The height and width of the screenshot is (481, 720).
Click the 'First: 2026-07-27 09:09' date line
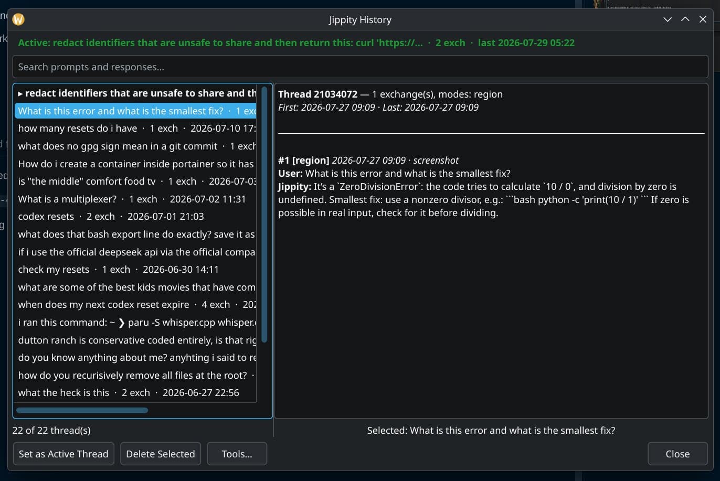[x=378, y=107]
